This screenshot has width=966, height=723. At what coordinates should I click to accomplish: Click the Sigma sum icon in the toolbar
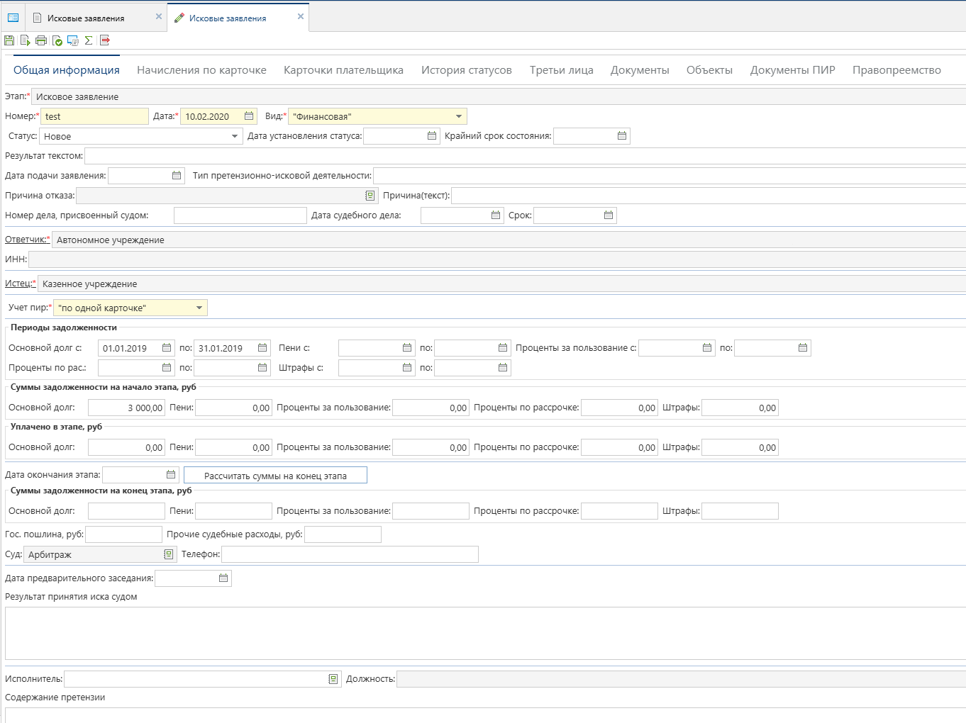[88, 40]
